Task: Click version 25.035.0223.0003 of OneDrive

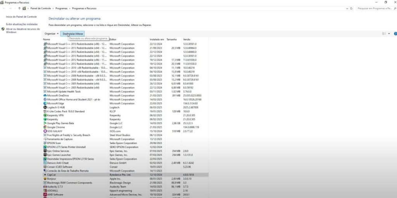Action: 192,95
